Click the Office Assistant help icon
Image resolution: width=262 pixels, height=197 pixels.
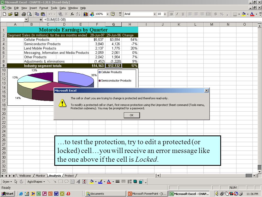pyautogui.click(x=113, y=14)
